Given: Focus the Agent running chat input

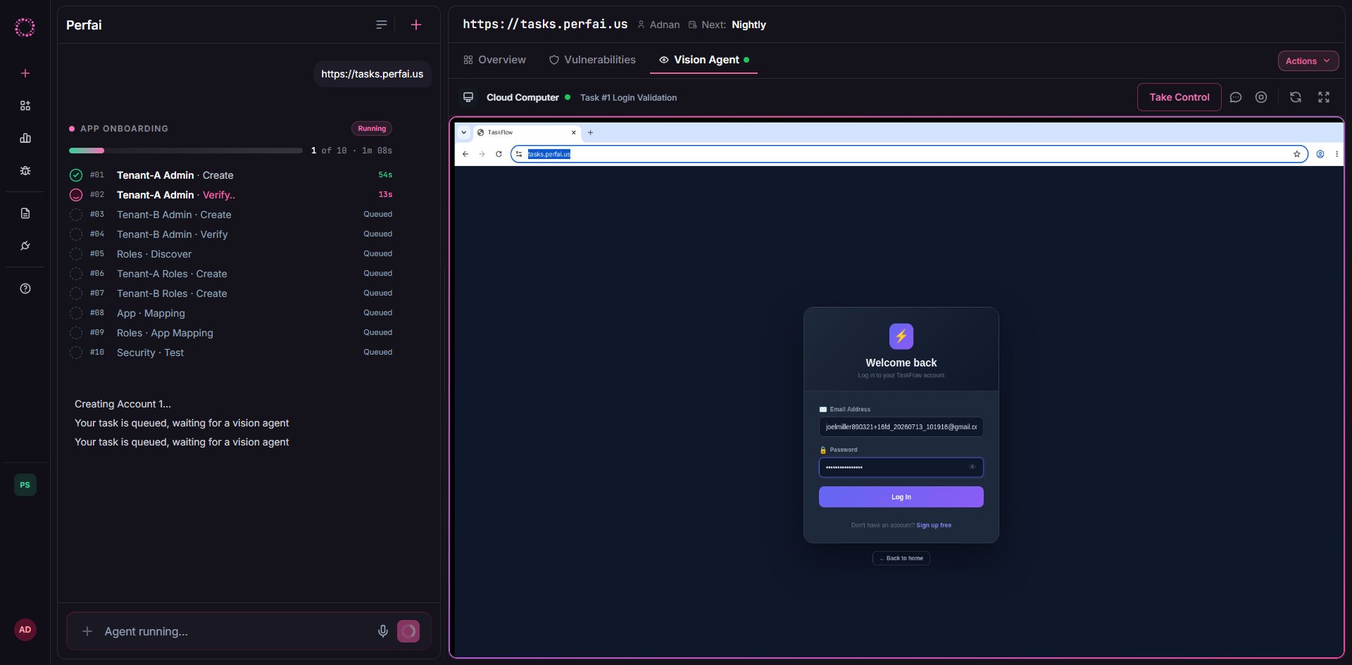Looking at the screenshot, I should coord(236,631).
